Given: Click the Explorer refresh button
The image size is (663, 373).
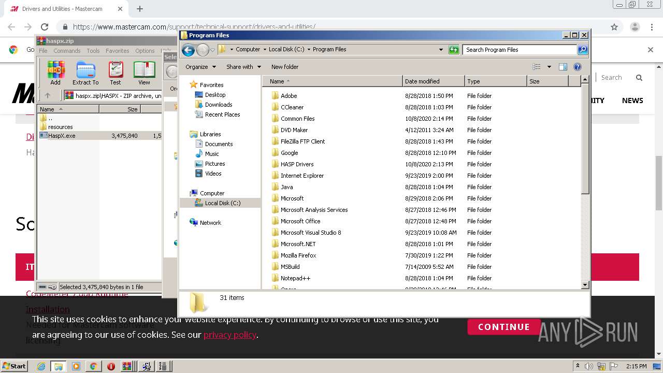Looking at the screenshot, I should (x=454, y=50).
